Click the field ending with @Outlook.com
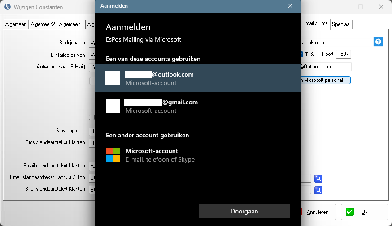This screenshot has width=392, height=226. [x=326, y=67]
